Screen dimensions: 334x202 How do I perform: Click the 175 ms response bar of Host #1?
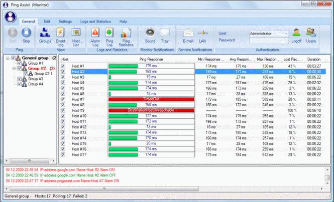coord(151,66)
